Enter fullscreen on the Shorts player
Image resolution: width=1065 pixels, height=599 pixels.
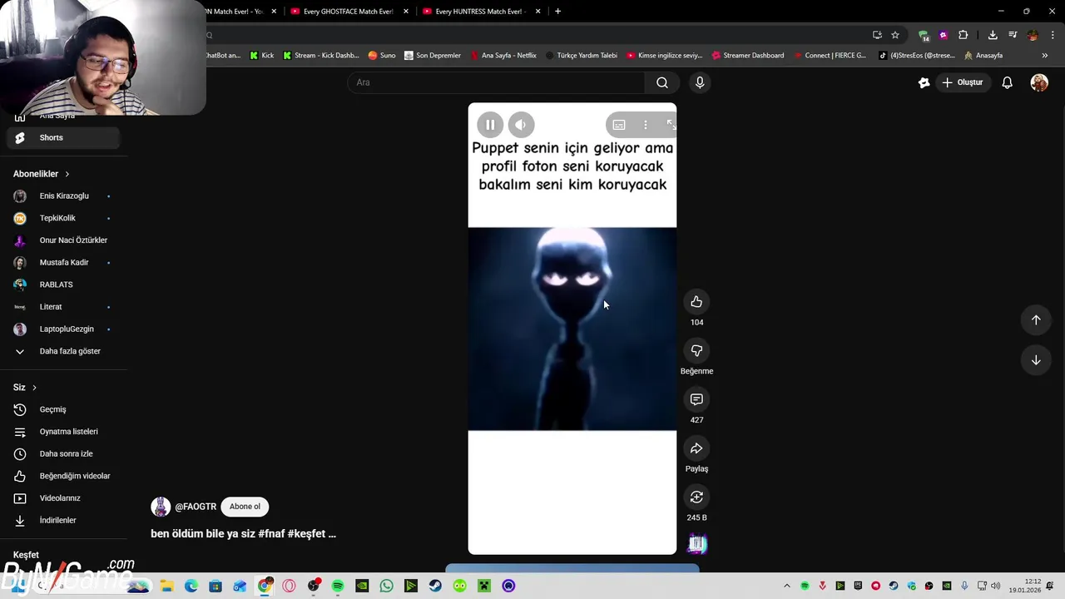click(x=671, y=125)
